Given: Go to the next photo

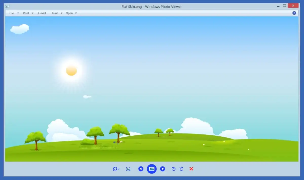Looking at the screenshot, I should coord(163,169).
